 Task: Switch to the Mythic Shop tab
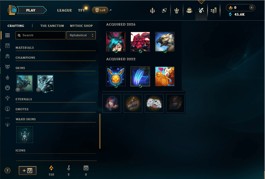point(81,26)
